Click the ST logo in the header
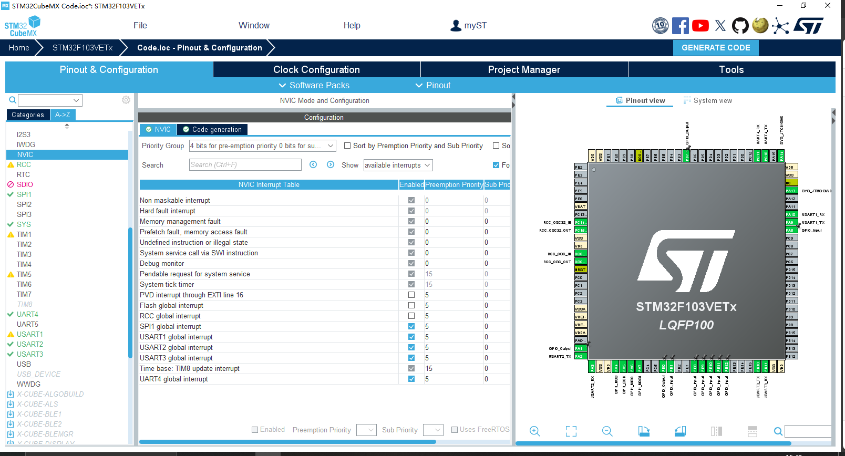This screenshot has width=845, height=456. (809, 25)
